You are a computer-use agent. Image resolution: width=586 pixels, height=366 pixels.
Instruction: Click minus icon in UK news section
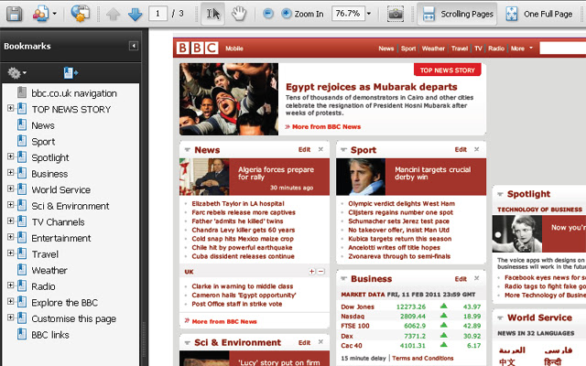pos(320,272)
